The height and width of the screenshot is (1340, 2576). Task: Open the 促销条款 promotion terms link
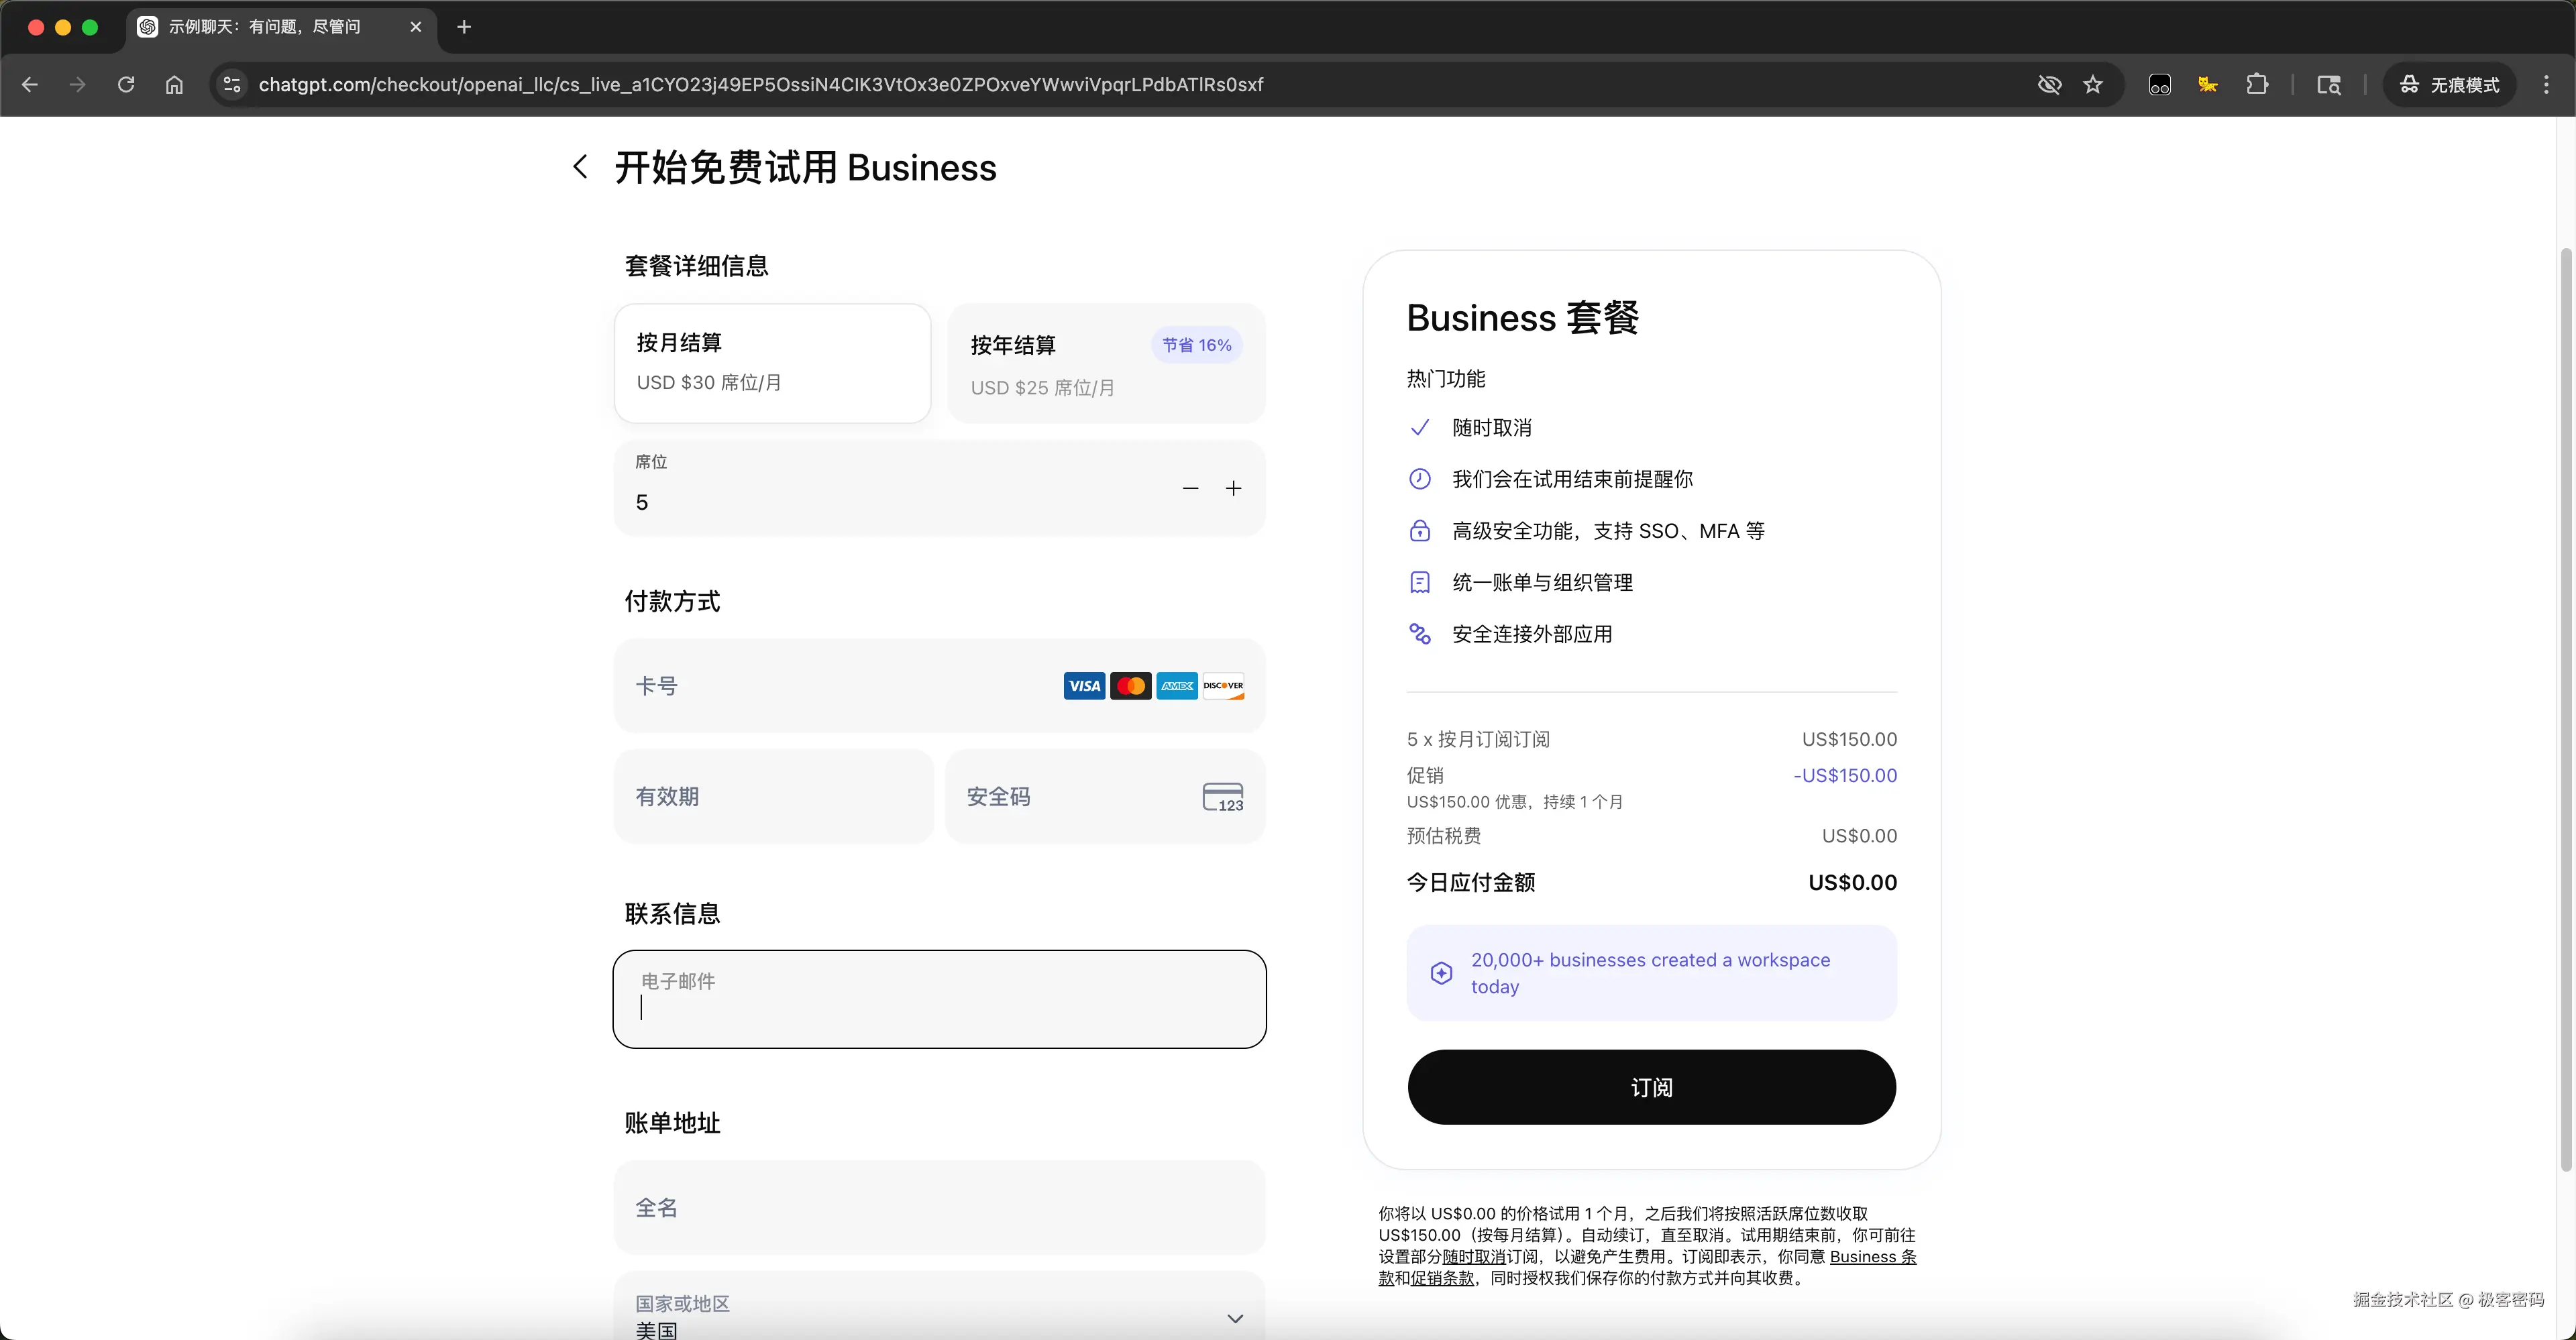[x=1442, y=1278]
